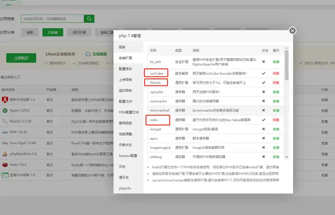
Task: Install the xdebug extension
Action: tap(276, 157)
